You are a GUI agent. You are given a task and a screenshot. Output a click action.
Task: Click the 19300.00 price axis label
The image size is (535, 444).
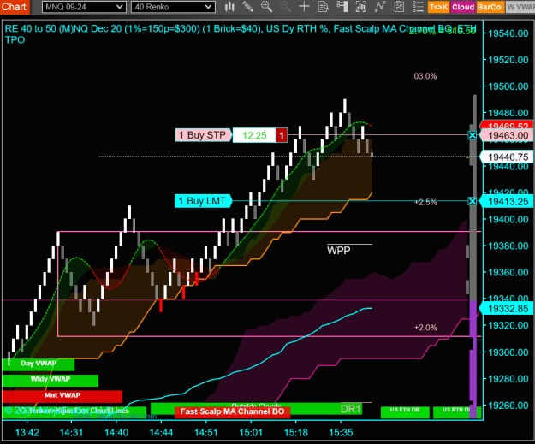coord(508,352)
